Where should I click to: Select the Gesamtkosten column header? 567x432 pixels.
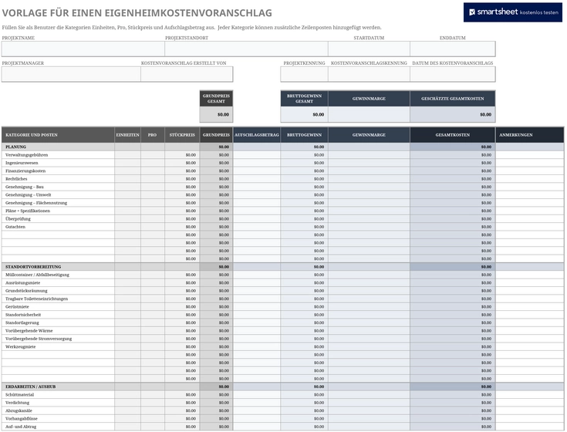point(452,135)
